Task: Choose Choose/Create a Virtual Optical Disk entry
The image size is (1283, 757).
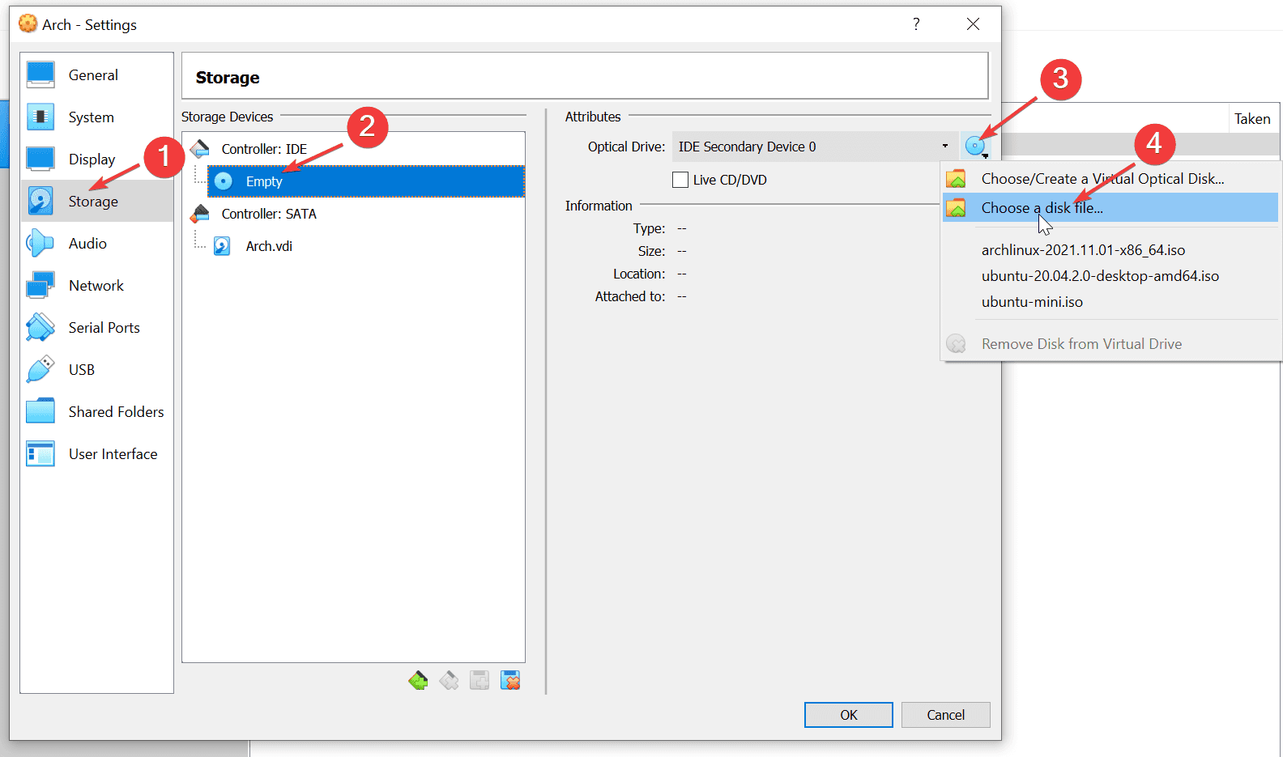Action: coord(1110,179)
